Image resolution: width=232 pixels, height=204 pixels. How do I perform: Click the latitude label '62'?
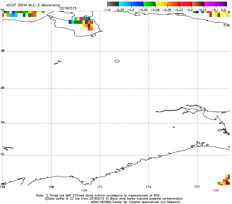3,154
